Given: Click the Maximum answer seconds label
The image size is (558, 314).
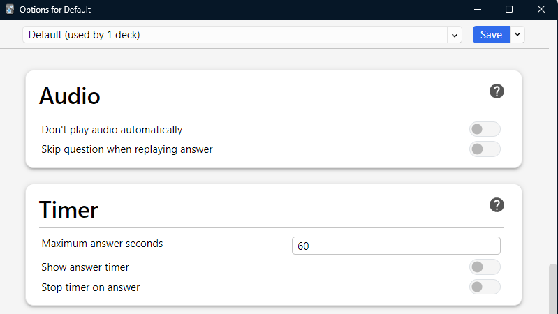Looking at the screenshot, I should [102, 244].
